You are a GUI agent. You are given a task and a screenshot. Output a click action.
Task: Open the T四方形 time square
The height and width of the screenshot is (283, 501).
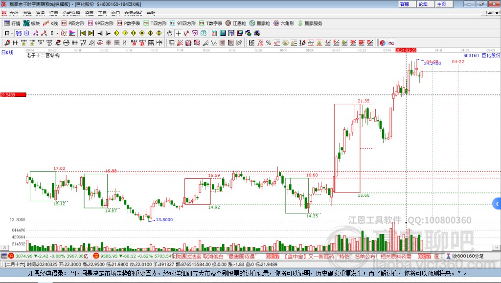point(155,24)
